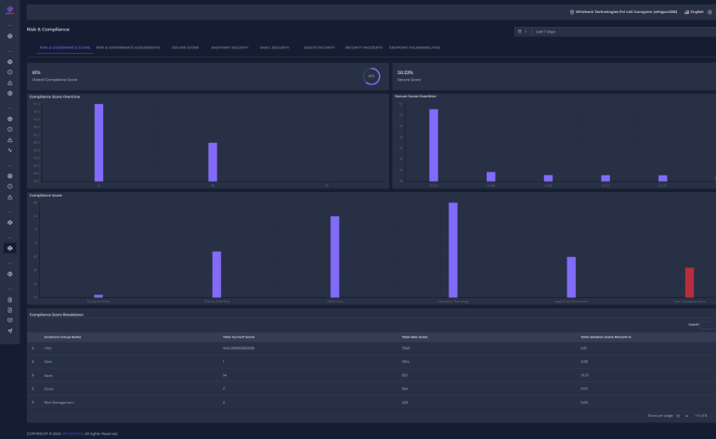Switch to Risk & Governance Assessments tab

pyautogui.click(x=128, y=47)
